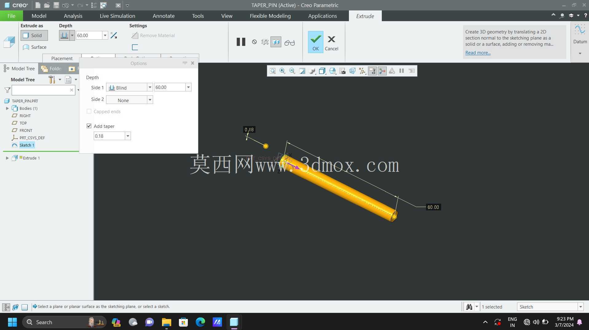Viewport: 589px width, 330px height.
Task: Switch to the Analysis ribbon tab
Action: click(73, 16)
